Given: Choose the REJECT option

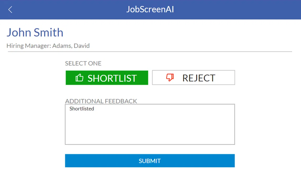Looking at the screenshot, I should click(x=193, y=78).
